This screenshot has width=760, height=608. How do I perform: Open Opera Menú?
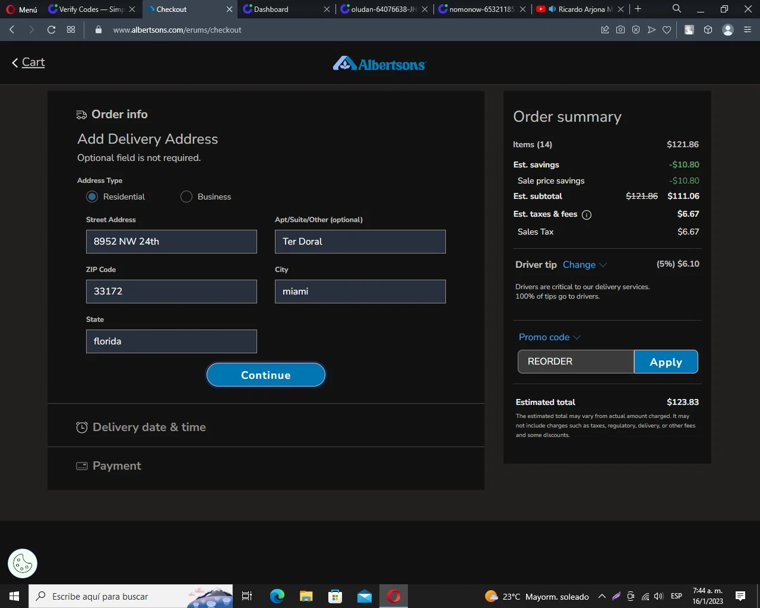22,9
